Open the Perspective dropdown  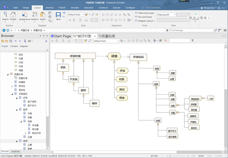[x=209, y=8]
